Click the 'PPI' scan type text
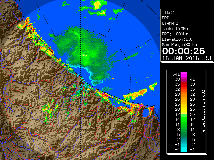214x160 pixels. tap(165, 18)
